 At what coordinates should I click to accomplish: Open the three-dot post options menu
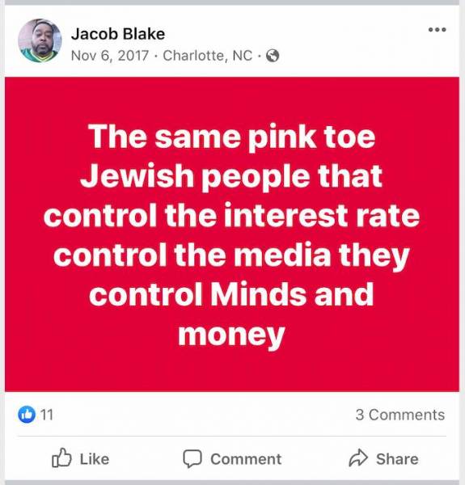[437, 30]
